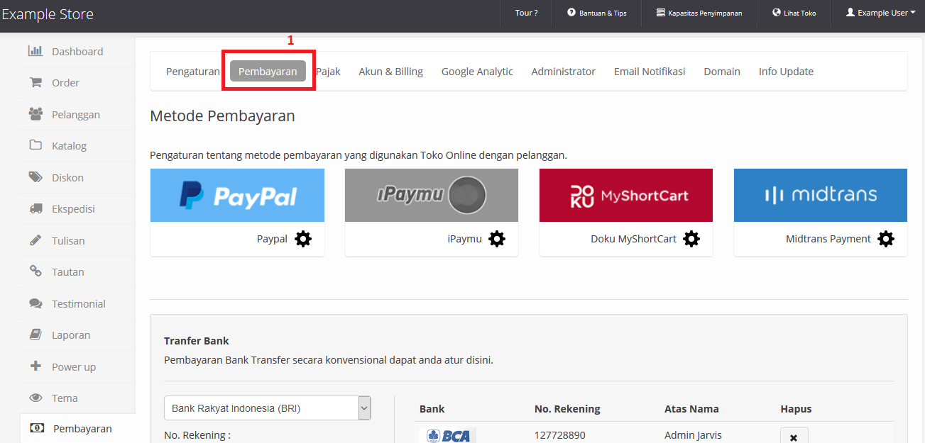The width and height of the screenshot is (925, 443).
Task: Expand the Example User dropdown caret
Action: (x=913, y=13)
